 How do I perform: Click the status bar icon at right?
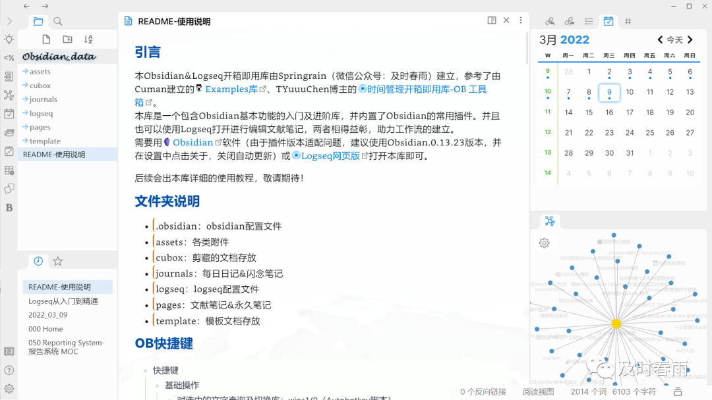678,392
